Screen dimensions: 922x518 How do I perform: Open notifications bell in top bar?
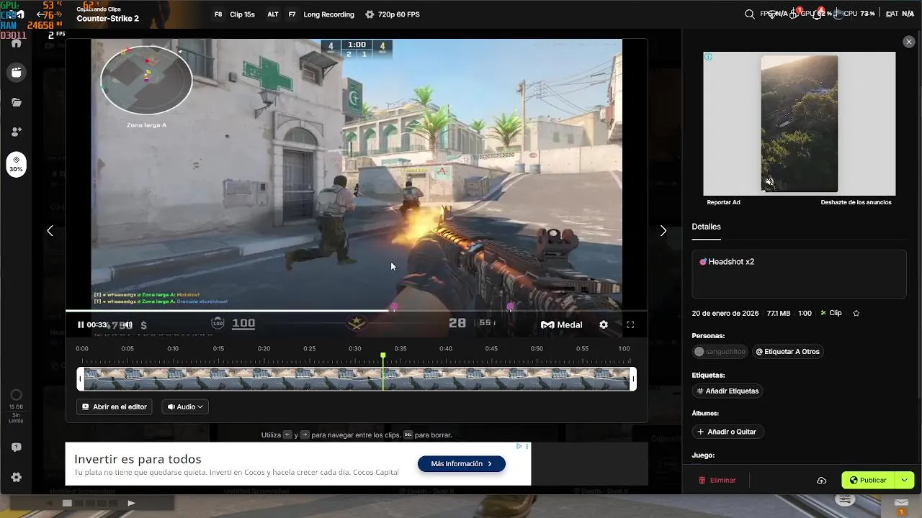coord(817,14)
